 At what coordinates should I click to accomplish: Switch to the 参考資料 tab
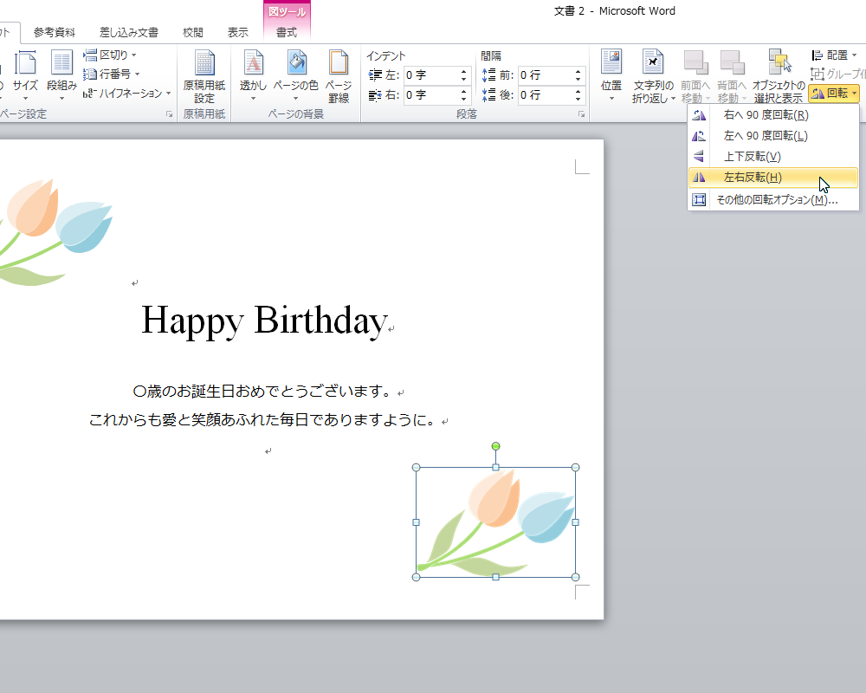(54, 33)
